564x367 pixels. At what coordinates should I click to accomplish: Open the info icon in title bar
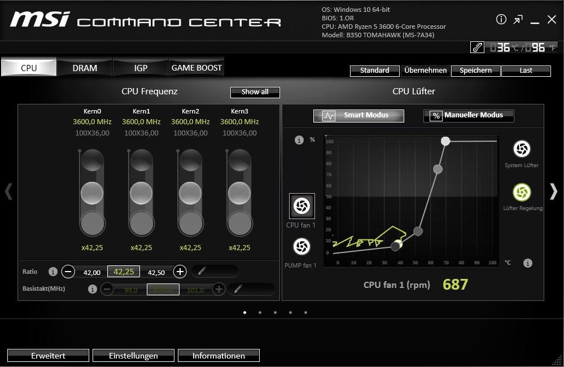501,19
